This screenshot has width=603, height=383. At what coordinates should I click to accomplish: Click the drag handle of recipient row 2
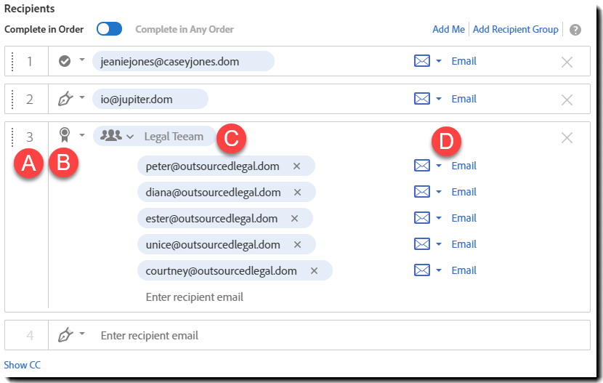pyautogui.click(x=12, y=99)
